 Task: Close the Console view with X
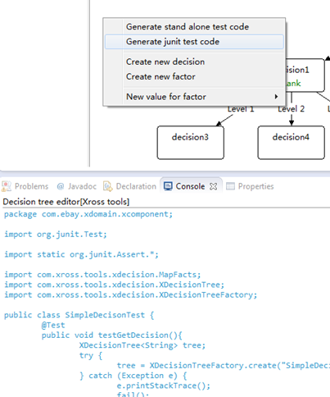(214, 186)
